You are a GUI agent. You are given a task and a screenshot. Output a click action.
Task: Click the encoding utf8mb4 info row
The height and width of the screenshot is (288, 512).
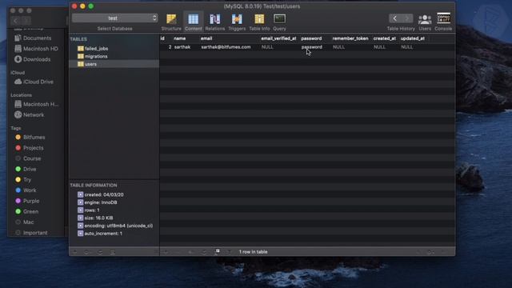(115, 226)
